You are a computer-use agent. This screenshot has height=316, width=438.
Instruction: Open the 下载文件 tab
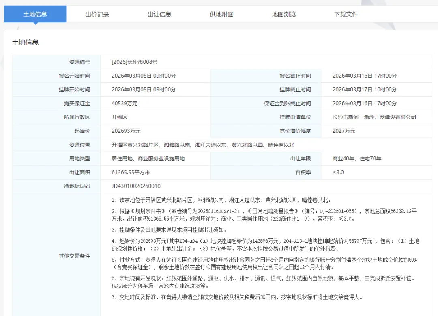346,14
